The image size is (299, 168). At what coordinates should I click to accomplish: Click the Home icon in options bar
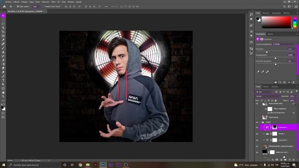pos(4,7)
